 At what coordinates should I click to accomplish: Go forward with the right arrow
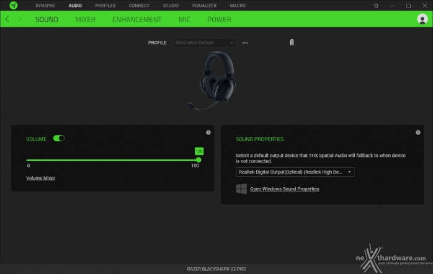(20, 19)
